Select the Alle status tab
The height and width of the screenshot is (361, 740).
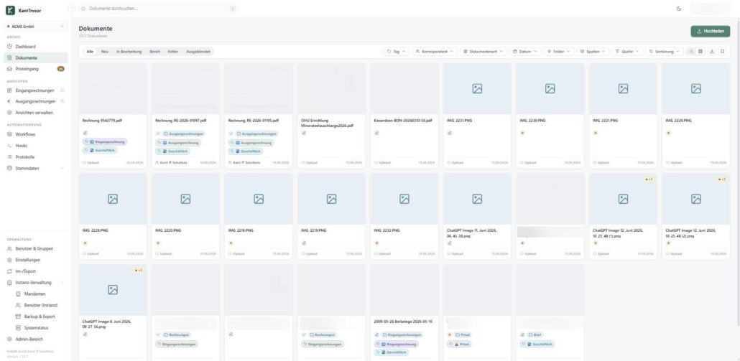pyautogui.click(x=90, y=52)
